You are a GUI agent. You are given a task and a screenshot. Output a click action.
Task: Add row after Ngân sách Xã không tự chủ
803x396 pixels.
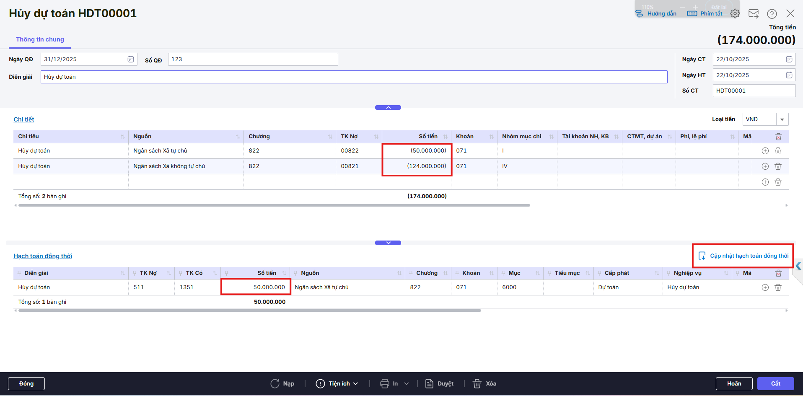(765, 166)
